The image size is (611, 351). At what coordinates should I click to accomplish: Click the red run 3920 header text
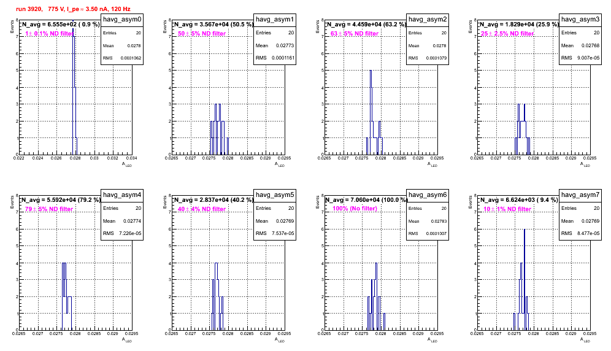(73, 9)
